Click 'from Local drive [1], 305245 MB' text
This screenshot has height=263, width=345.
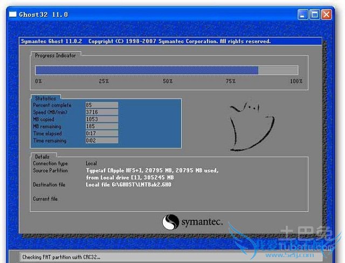click(130, 177)
